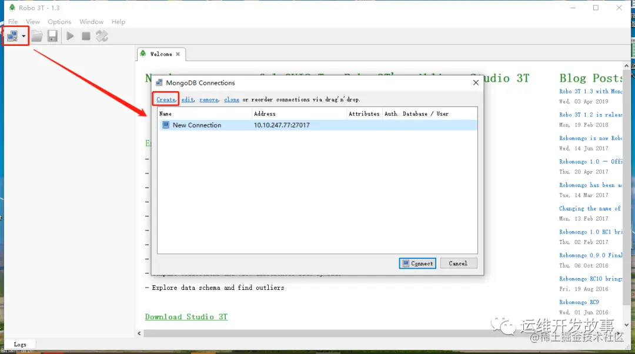
Task: Click the date text Mon, 19 Feb 2018
Action: click(x=584, y=125)
